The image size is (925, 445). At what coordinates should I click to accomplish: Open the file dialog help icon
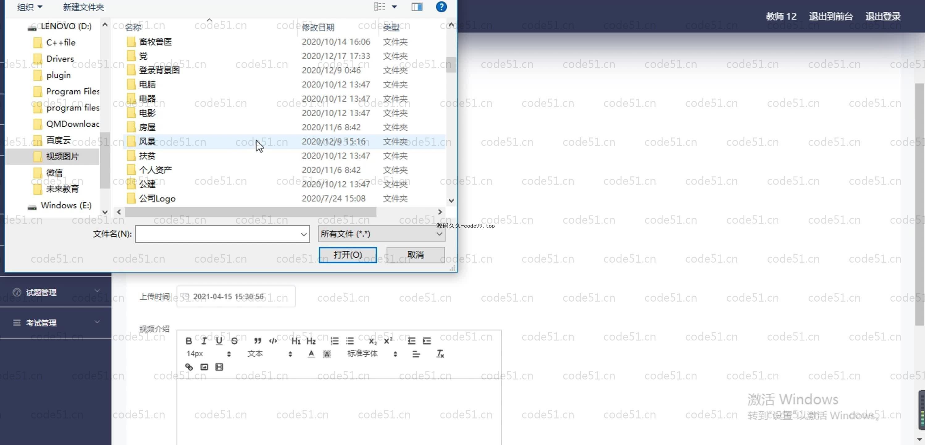pos(441,7)
